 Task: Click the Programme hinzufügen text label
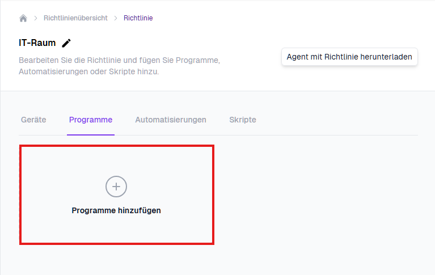click(x=116, y=210)
